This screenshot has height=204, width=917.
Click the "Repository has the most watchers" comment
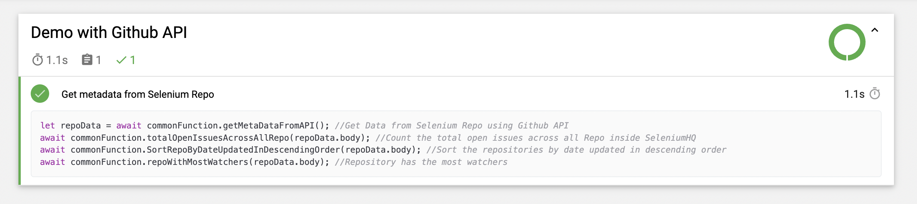pyautogui.click(x=421, y=162)
